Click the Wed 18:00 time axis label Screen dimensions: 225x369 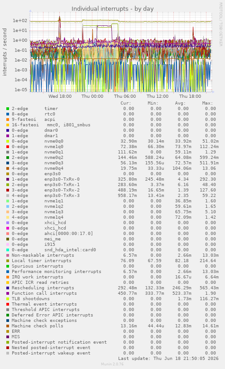[60, 96]
